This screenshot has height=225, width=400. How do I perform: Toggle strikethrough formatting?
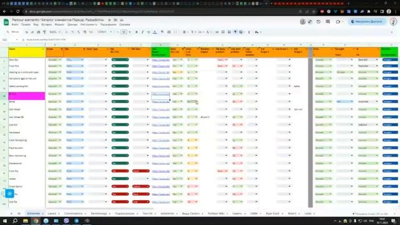click(x=149, y=32)
